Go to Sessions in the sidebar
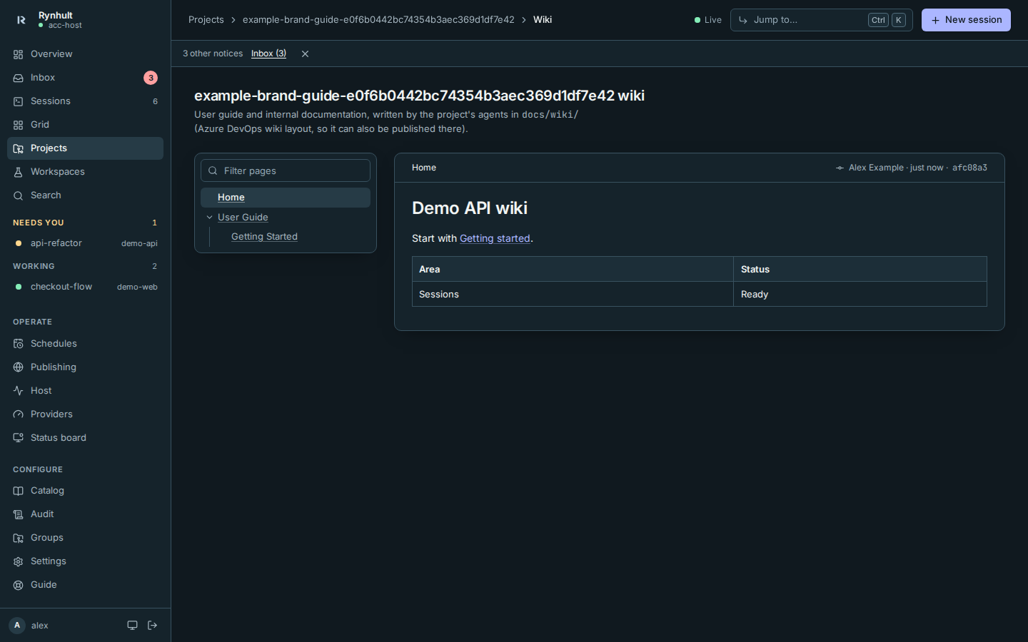 click(x=85, y=101)
